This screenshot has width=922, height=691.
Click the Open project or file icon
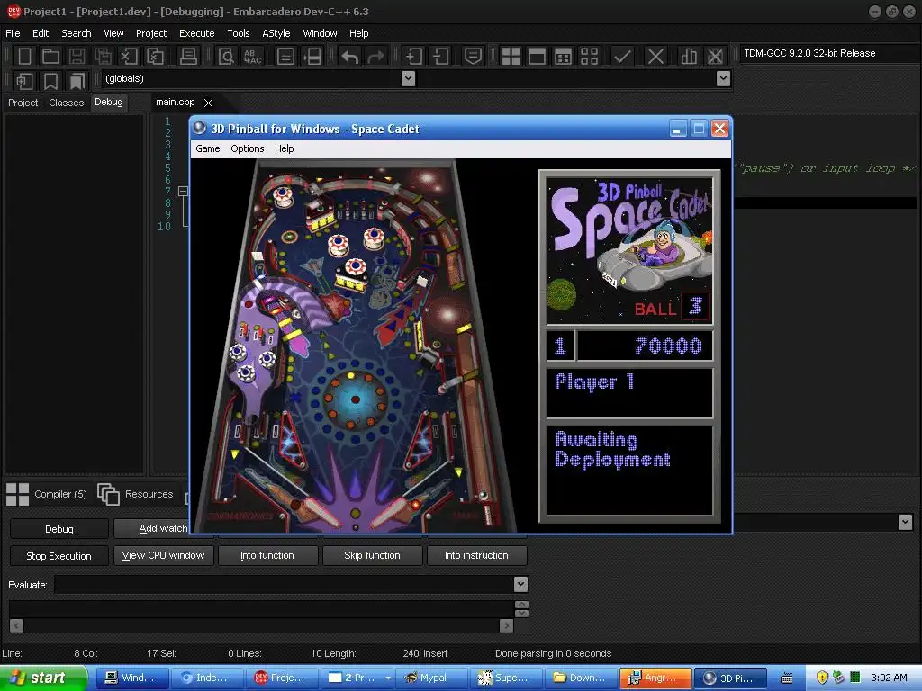pos(50,57)
